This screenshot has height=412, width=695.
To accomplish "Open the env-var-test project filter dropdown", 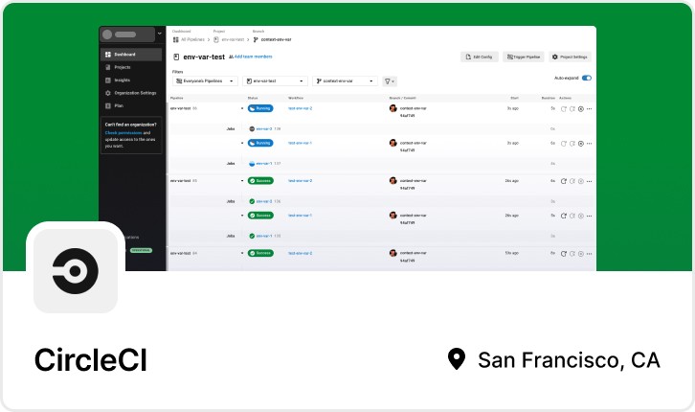I will point(275,81).
